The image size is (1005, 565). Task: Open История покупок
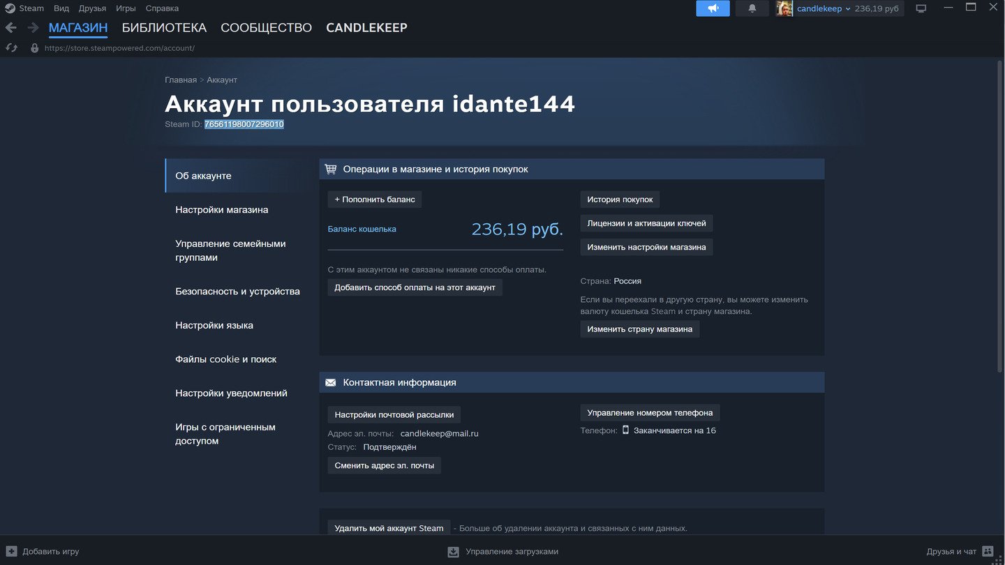620,199
